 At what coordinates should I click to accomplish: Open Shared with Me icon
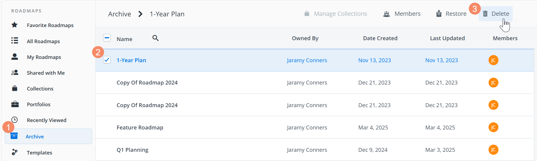[14, 73]
